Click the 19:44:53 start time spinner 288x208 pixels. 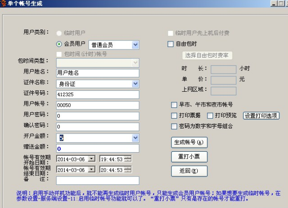point(128,159)
